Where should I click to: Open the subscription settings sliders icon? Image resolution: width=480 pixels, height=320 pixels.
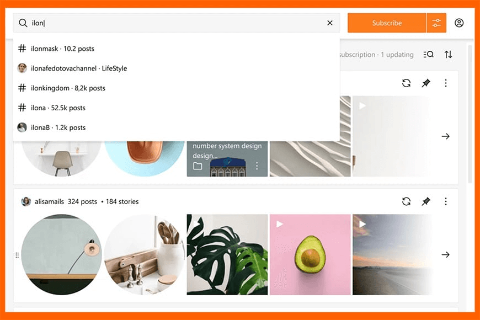click(436, 23)
